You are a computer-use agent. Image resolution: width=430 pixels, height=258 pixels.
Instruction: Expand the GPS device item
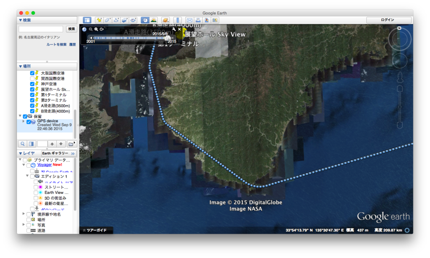(x=24, y=121)
